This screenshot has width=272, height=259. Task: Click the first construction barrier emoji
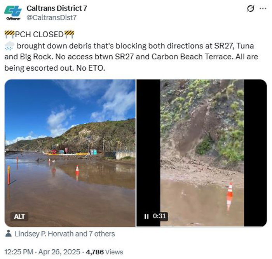(x=9, y=34)
